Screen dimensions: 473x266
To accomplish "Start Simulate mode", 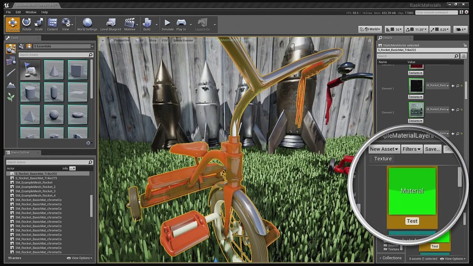I will click(167, 24).
